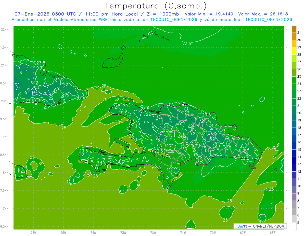
Task: Click the "22" colorbar scale label
Action: pos(299,98)
